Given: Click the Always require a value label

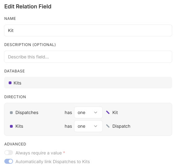Looking at the screenshot, I should pos(38,153).
